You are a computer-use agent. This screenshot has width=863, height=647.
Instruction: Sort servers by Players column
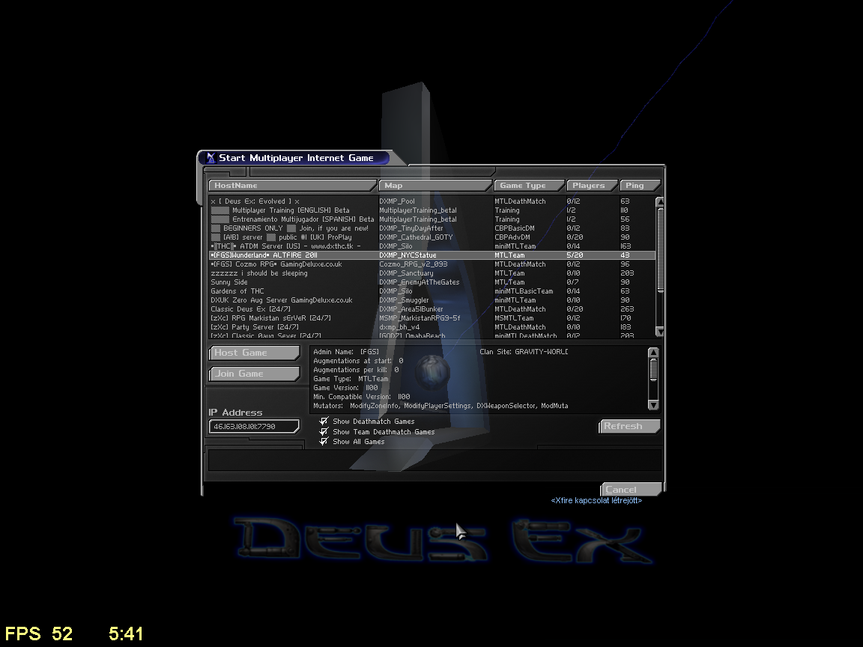(x=593, y=186)
